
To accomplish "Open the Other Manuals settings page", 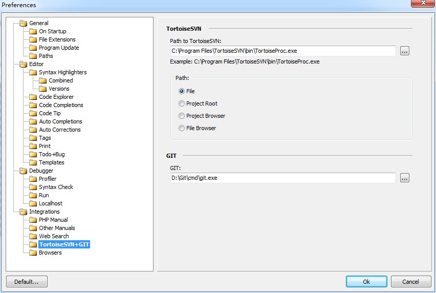I will (57, 228).
